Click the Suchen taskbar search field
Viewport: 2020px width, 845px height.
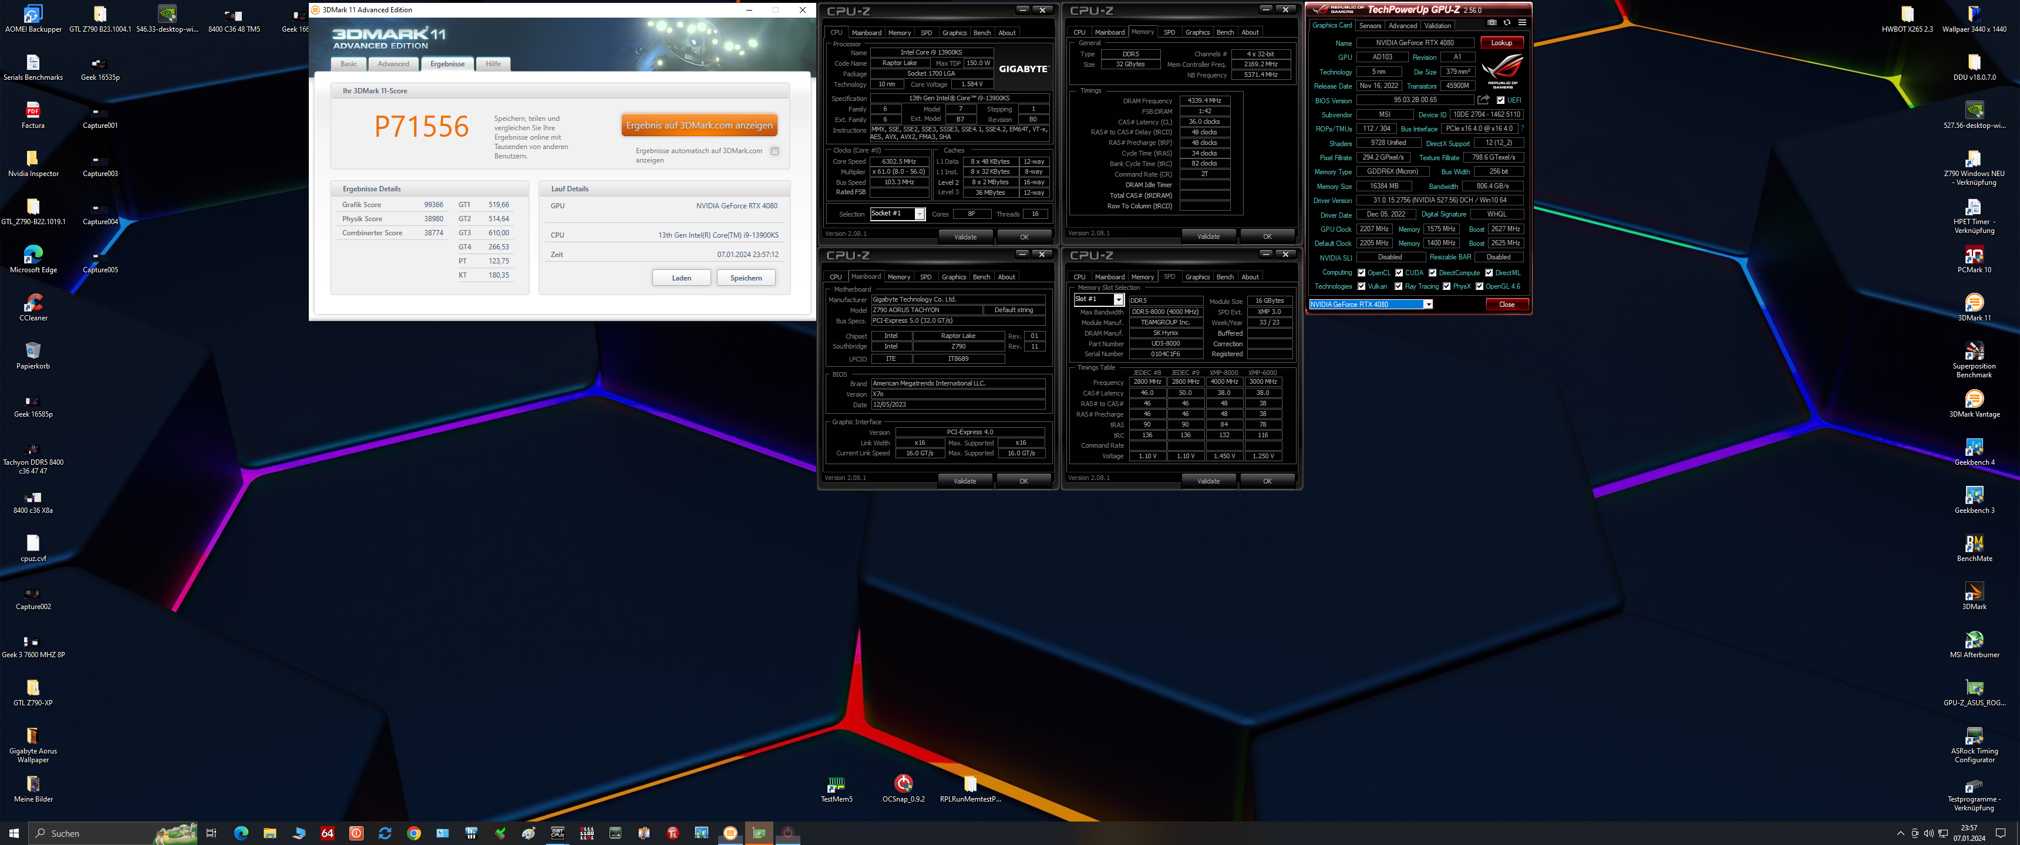click(x=112, y=833)
